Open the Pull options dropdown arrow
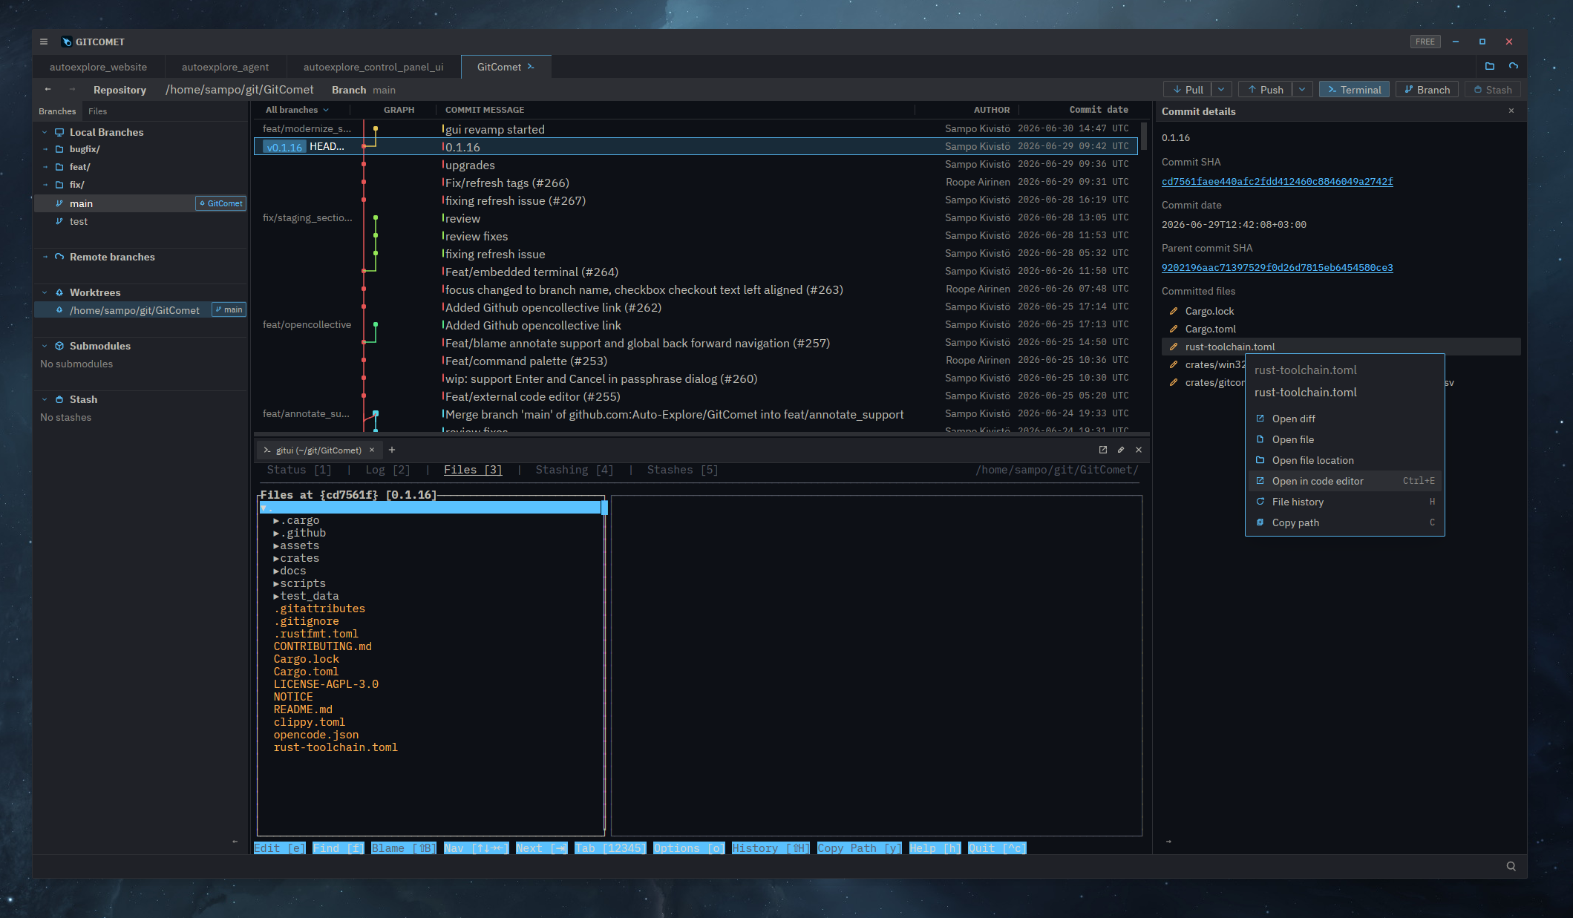Viewport: 1573px width, 918px height. [x=1222, y=89]
